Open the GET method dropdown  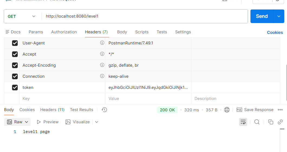coord(22,16)
